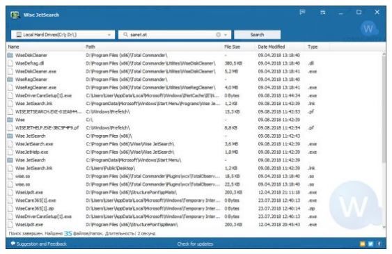392x254 pixels.
Task: Open the email icon in the footer
Action: click(362, 244)
